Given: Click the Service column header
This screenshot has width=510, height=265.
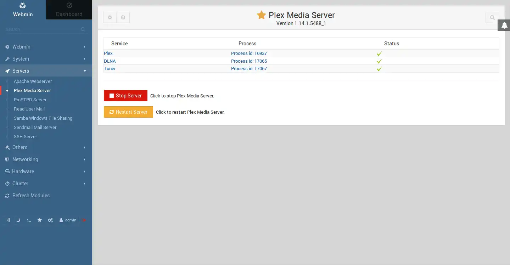Looking at the screenshot, I should coord(119,44).
